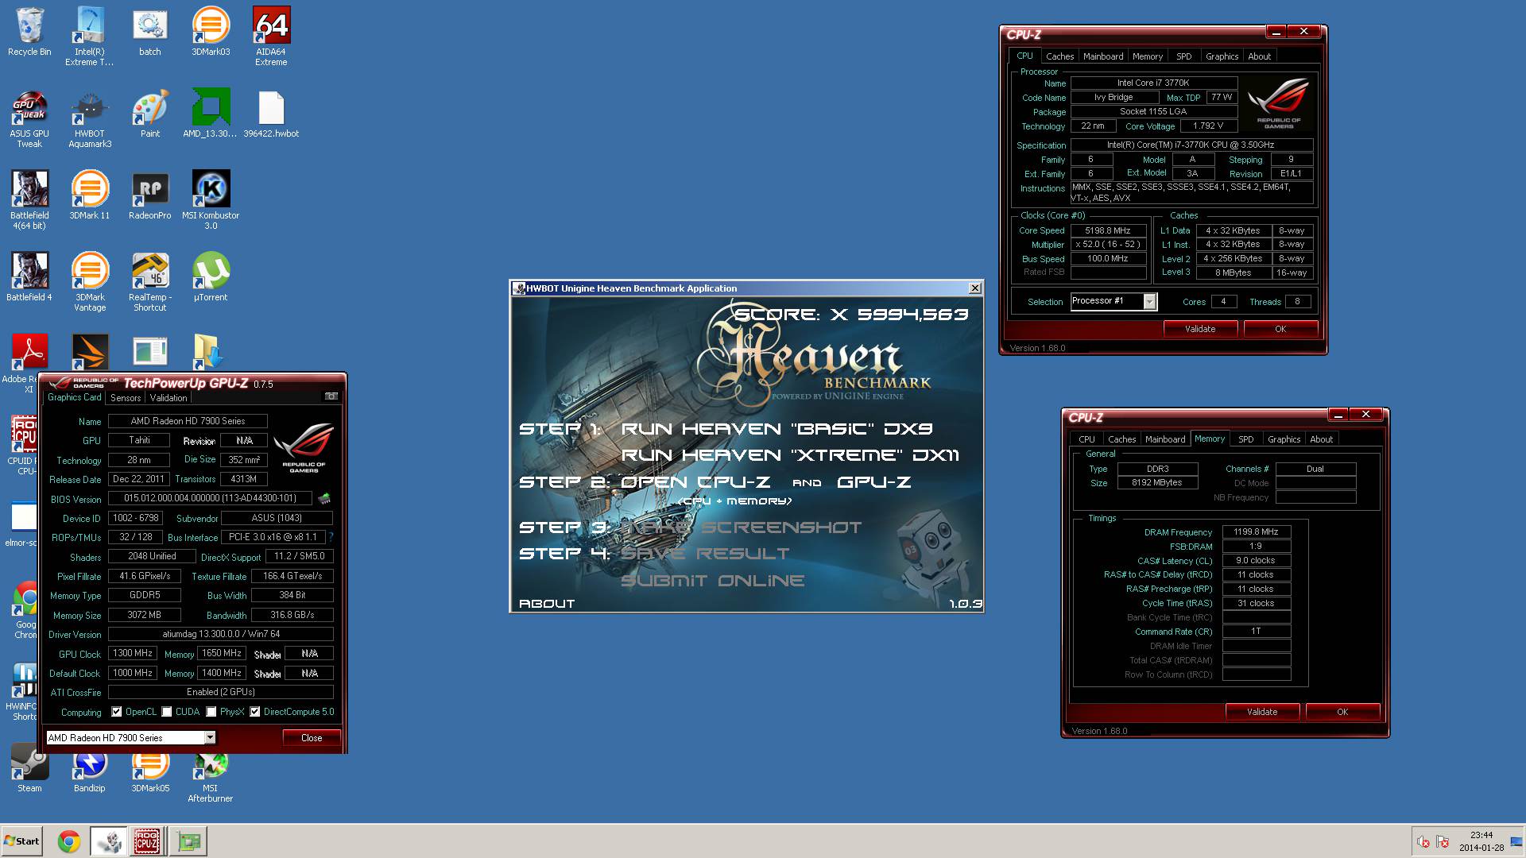Open 3DMark05 desktop shortcut
The image size is (1526, 858).
click(149, 772)
